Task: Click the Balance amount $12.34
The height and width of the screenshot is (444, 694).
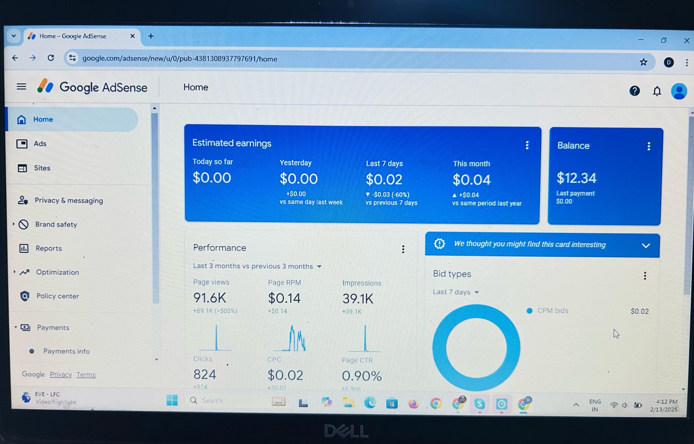Action: 576,178
